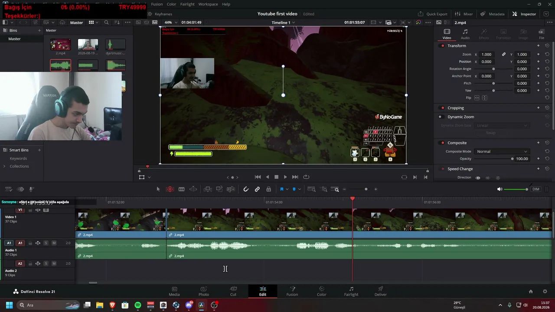555x312 pixels.
Task: Mute the Audio 1 track
Action: coord(54,243)
